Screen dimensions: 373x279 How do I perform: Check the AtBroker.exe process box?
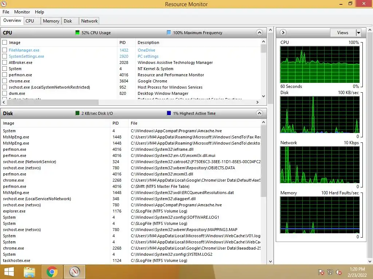click(x=4, y=62)
